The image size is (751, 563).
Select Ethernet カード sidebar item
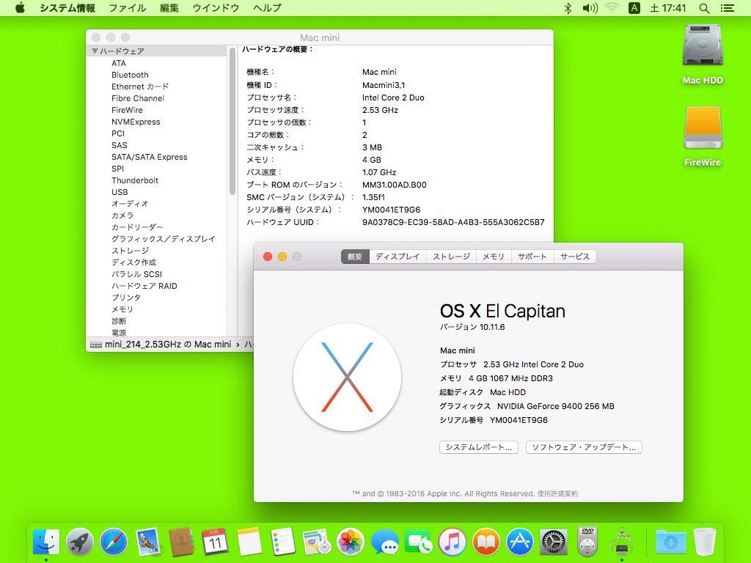tap(140, 87)
